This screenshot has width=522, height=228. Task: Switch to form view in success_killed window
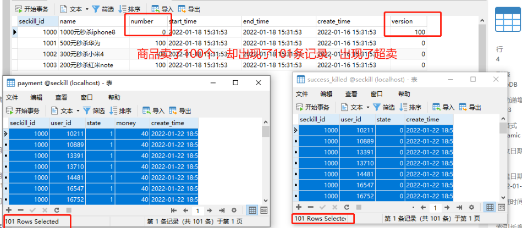[501, 207]
